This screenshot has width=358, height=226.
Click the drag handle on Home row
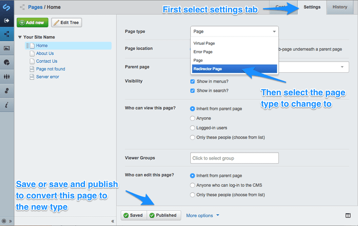point(27,46)
